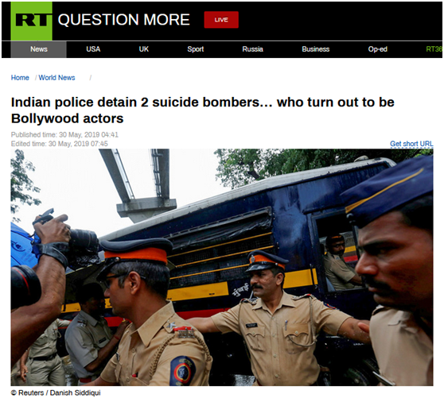Click the Published time line
Image resolution: width=444 pixels, height=402 pixels.
point(64,134)
